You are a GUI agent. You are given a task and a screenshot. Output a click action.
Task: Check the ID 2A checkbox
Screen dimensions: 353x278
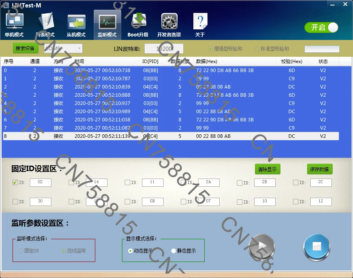[184, 182]
